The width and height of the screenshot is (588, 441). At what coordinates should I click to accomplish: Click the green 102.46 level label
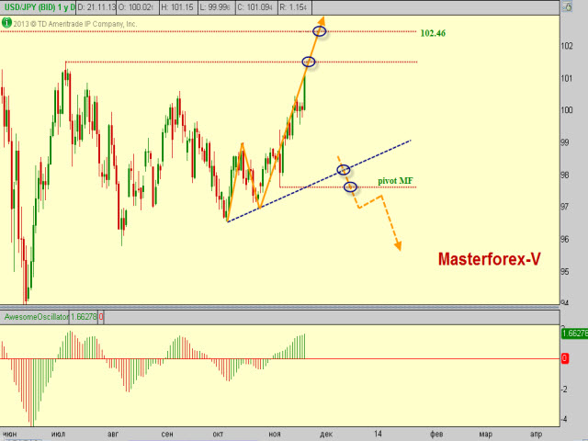tap(433, 33)
